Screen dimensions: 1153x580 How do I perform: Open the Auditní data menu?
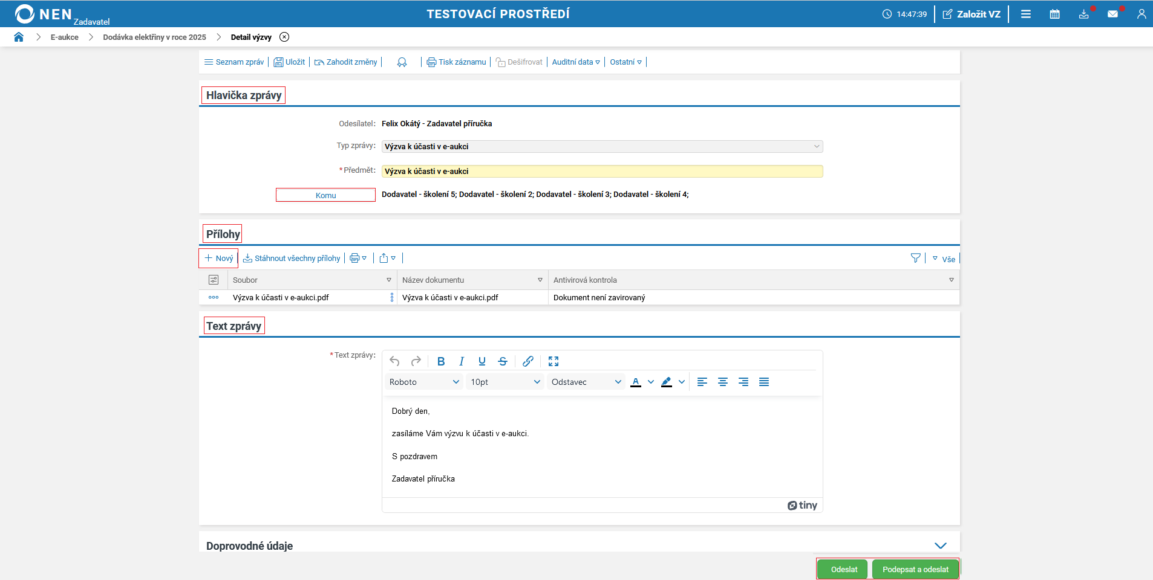coord(575,62)
